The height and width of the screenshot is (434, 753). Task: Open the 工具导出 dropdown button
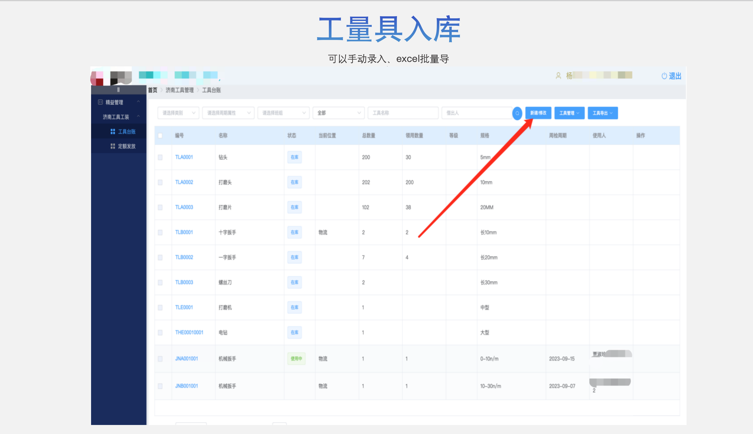click(x=602, y=113)
